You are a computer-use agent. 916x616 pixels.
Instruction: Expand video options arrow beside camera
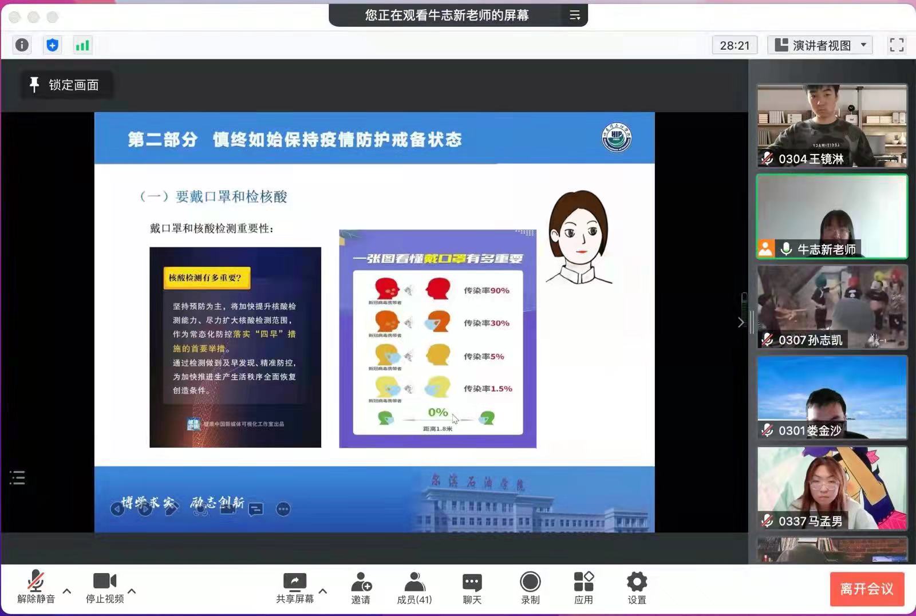point(132,591)
